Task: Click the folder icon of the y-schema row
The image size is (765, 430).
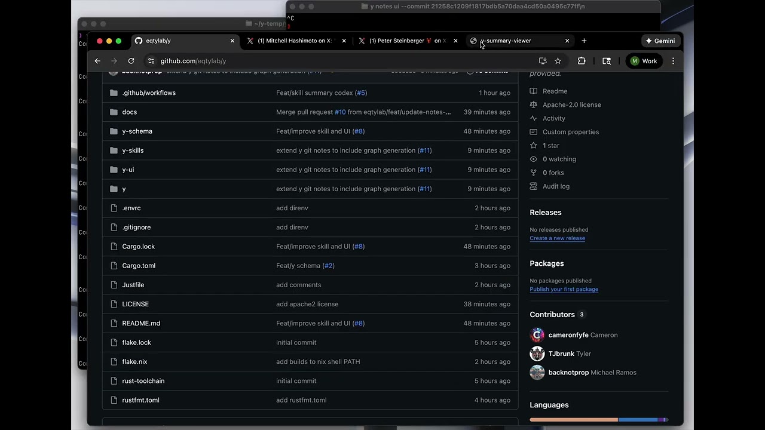Action: pos(114,131)
